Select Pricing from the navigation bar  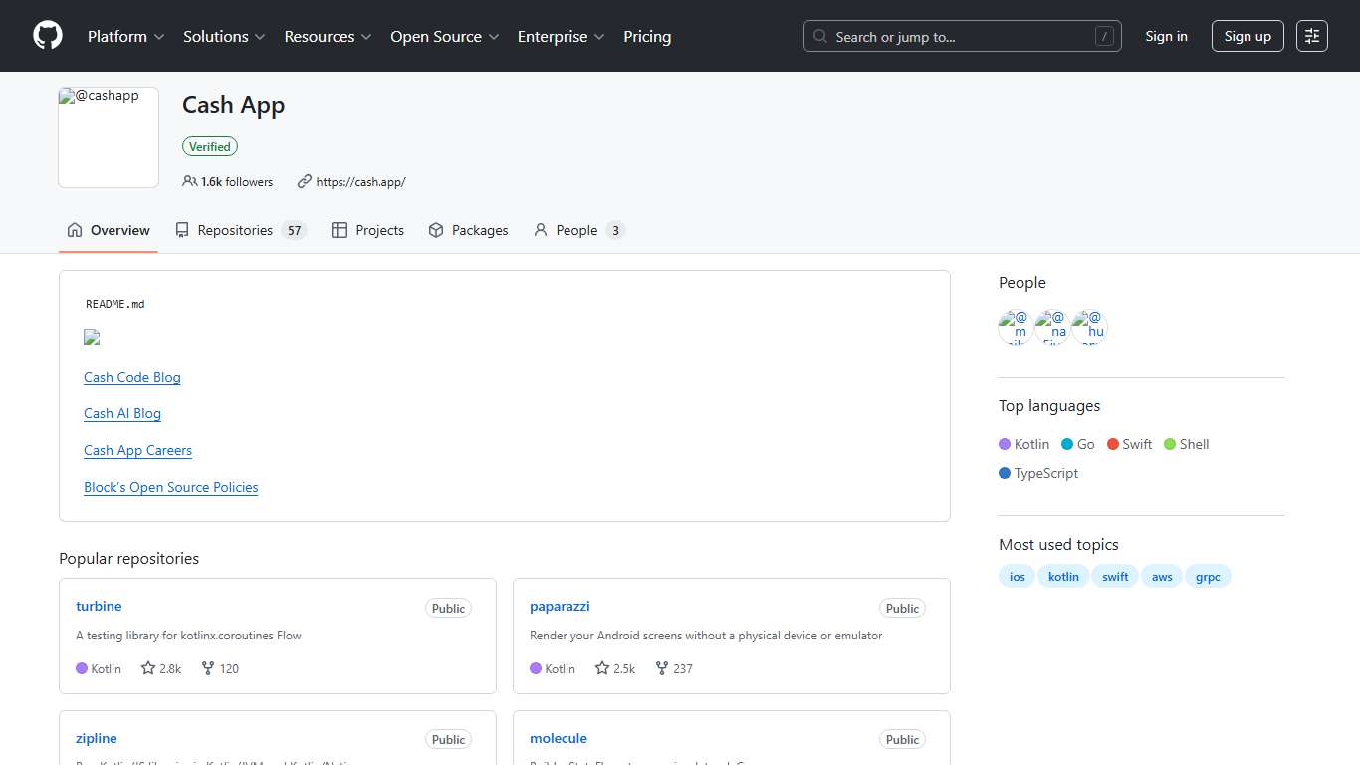point(647,36)
